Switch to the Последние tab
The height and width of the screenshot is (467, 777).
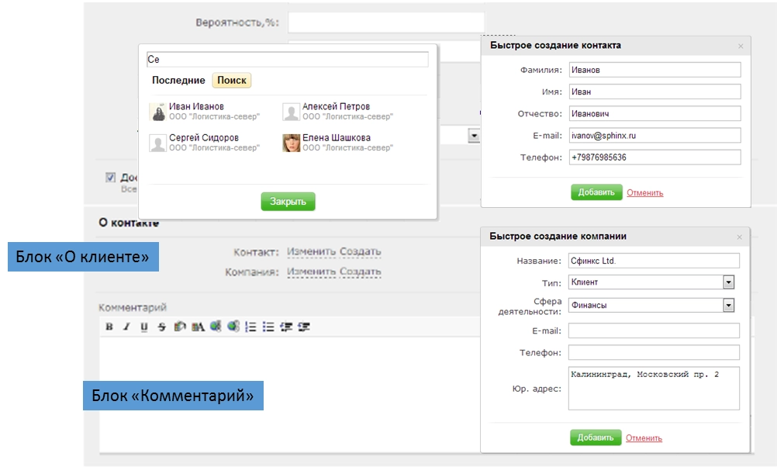(178, 81)
